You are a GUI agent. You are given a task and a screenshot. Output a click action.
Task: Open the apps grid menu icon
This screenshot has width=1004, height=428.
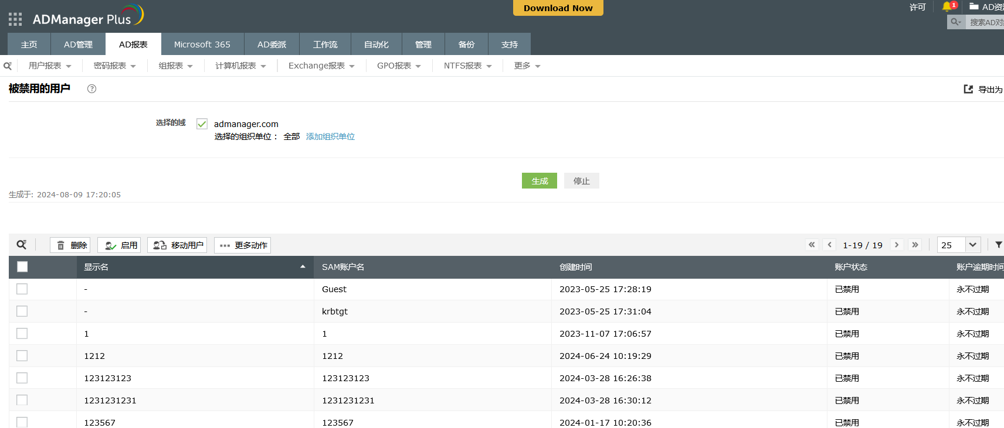(x=15, y=19)
